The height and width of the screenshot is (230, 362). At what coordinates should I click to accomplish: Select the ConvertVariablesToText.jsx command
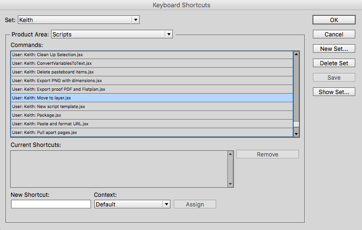pos(152,63)
